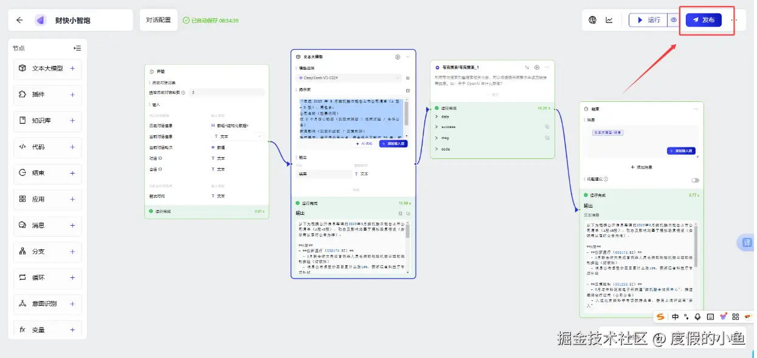The width and height of the screenshot is (757, 358).
Task: Run the 文本大模型 node with its play icon
Action: click(398, 56)
